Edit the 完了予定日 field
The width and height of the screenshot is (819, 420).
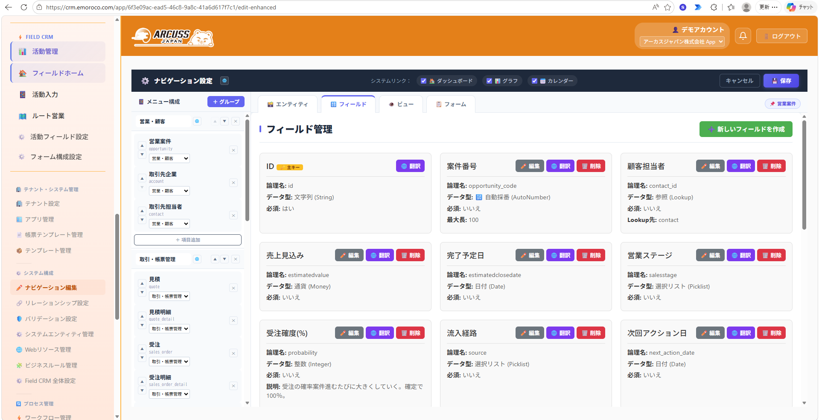click(x=530, y=255)
